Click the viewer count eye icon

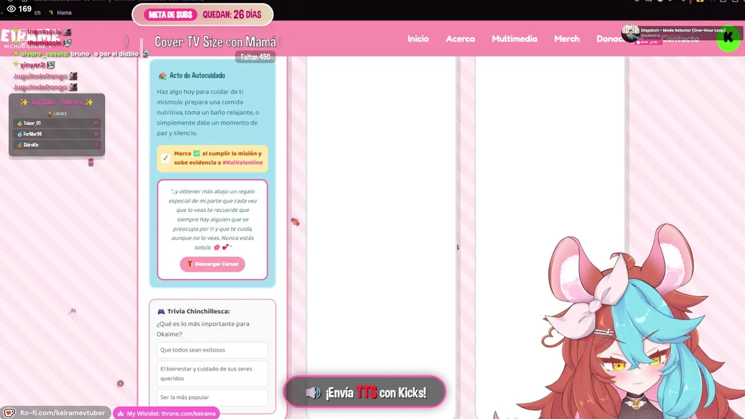pyautogui.click(x=11, y=9)
